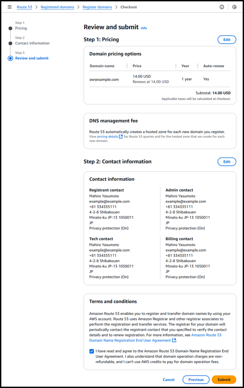Open the navigation sidebar via hamburger icon
Image resolution: width=244 pixels, height=388 pixels.
click(x=9, y=7)
